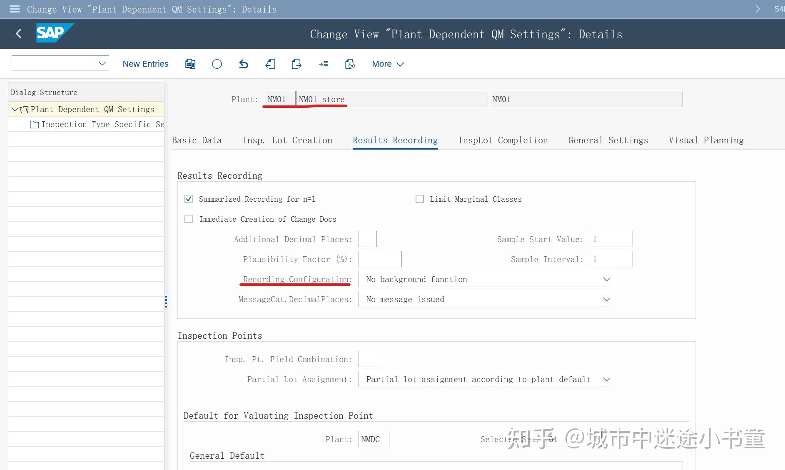Screen dimensions: 785x470
Task: Open display document icon with glasses
Action: click(x=350, y=64)
